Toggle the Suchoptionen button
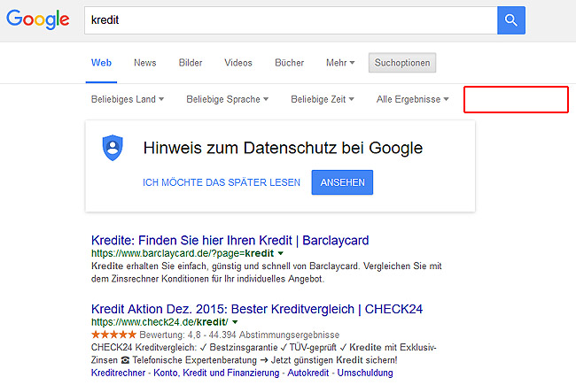Image resolution: width=576 pixels, height=385 pixels. tap(402, 63)
